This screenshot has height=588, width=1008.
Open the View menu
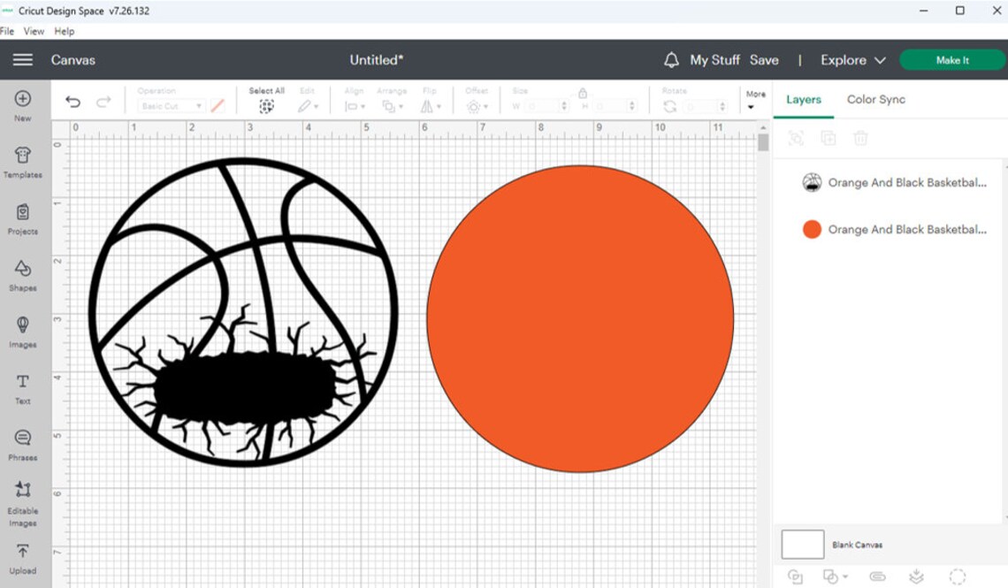pos(34,31)
